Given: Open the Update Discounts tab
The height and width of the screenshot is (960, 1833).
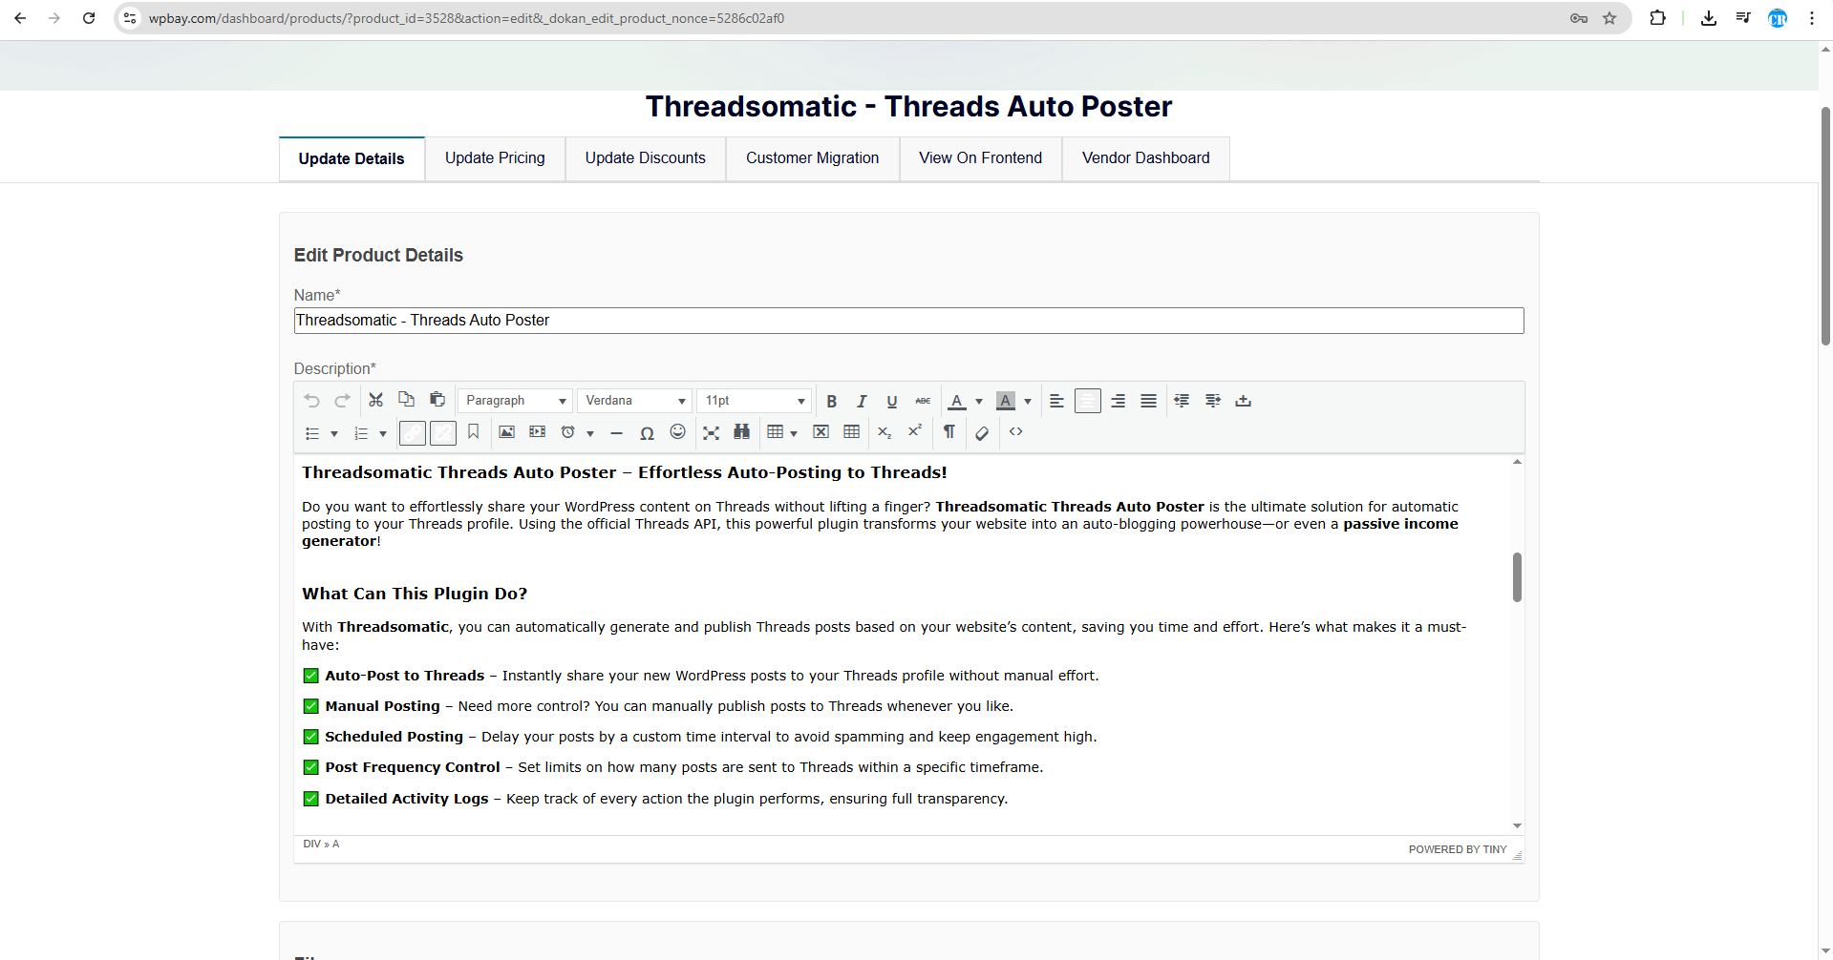Looking at the screenshot, I should (646, 158).
